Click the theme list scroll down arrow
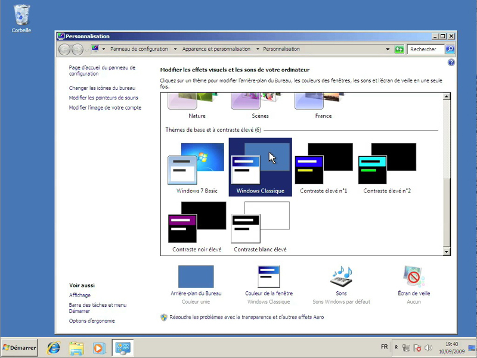This screenshot has height=358, width=477. click(x=446, y=251)
